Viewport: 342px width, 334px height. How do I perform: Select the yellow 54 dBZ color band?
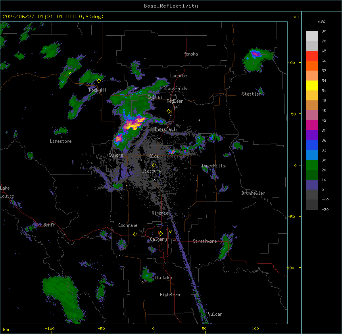pos(312,85)
